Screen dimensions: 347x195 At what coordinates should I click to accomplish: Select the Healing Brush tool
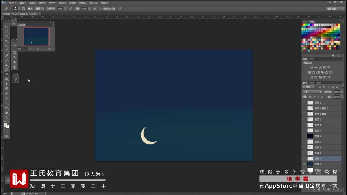[7, 56]
